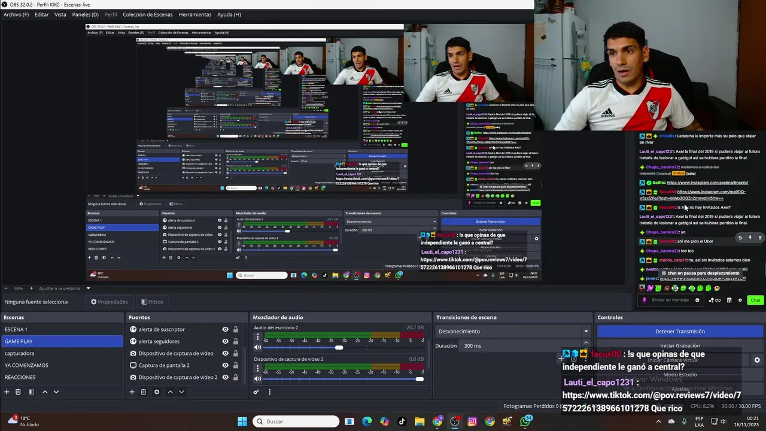
Task: Open Herramientas menu
Action: click(x=195, y=14)
